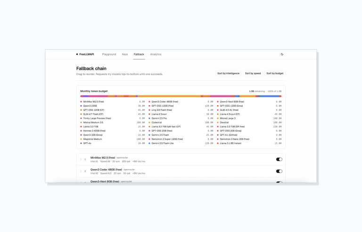
Task: Grab the drag handle of Qwen3 Coder 480B row
Action: 81,171
